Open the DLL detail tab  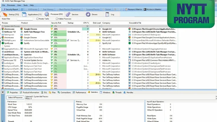(x=44, y=92)
